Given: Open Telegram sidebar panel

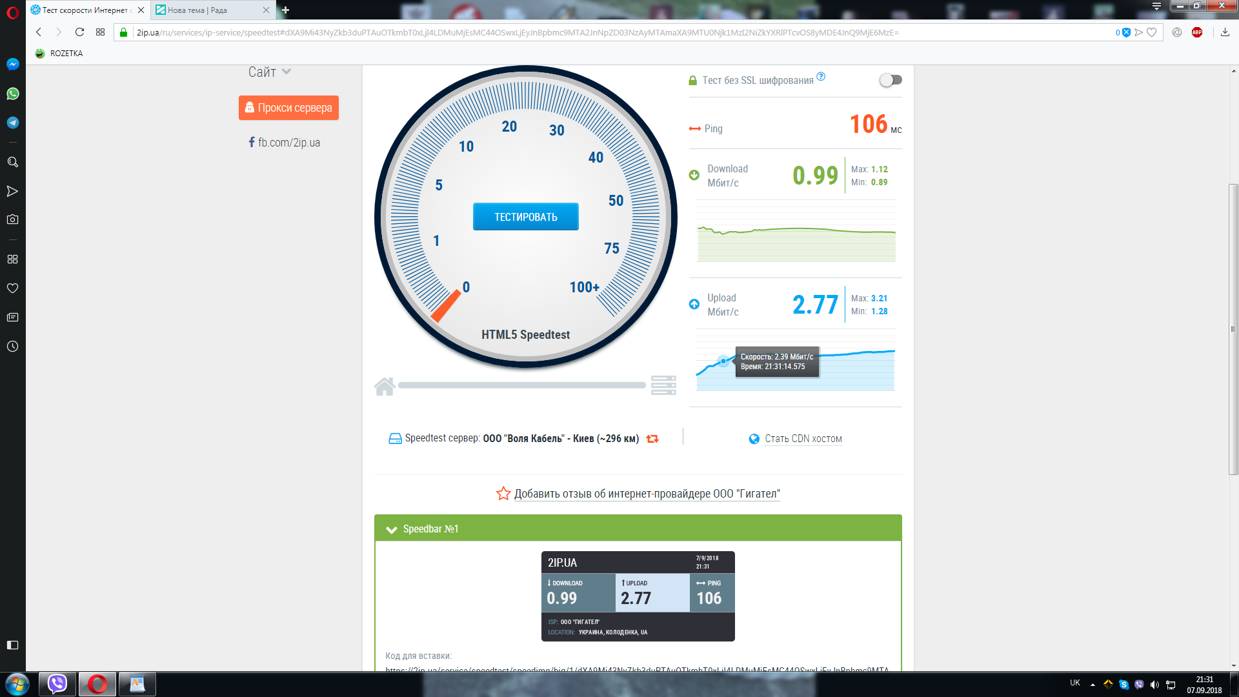Looking at the screenshot, I should coord(12,123).
